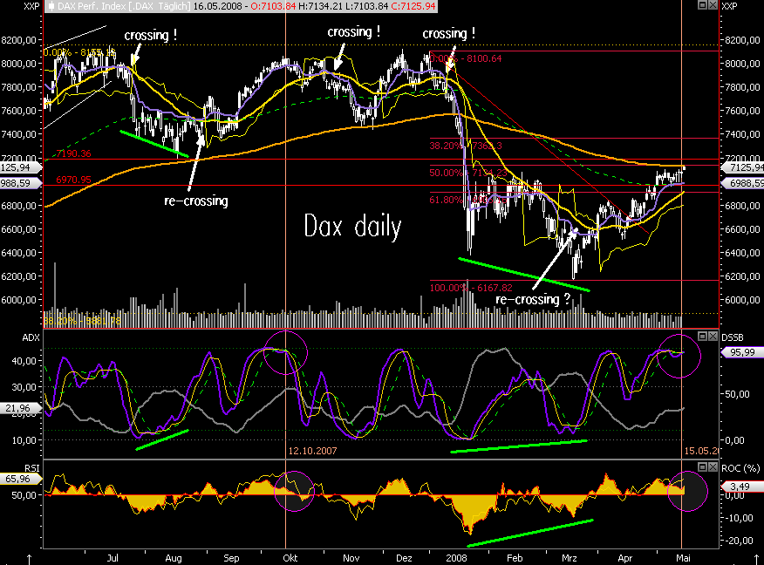
Task: Click the low value L:7103.84 in header
Action: click(367, 6)
